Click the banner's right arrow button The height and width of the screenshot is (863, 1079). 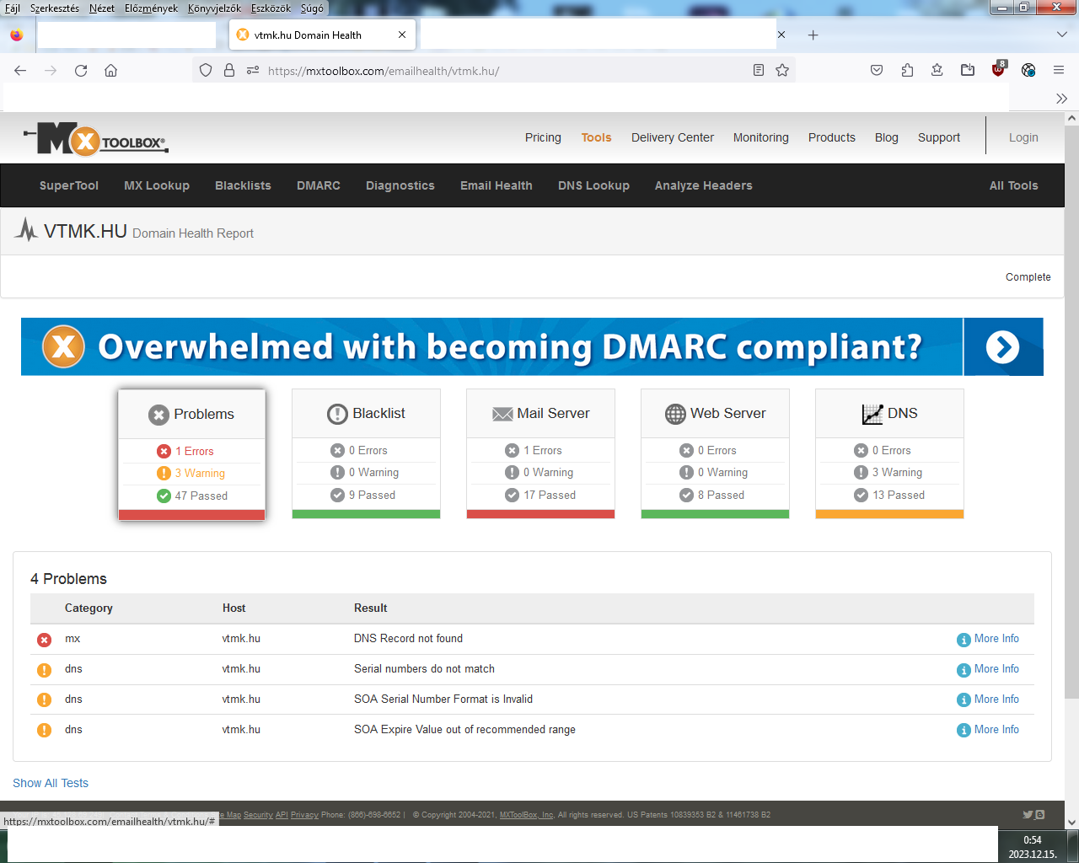tap(1003, 346)
